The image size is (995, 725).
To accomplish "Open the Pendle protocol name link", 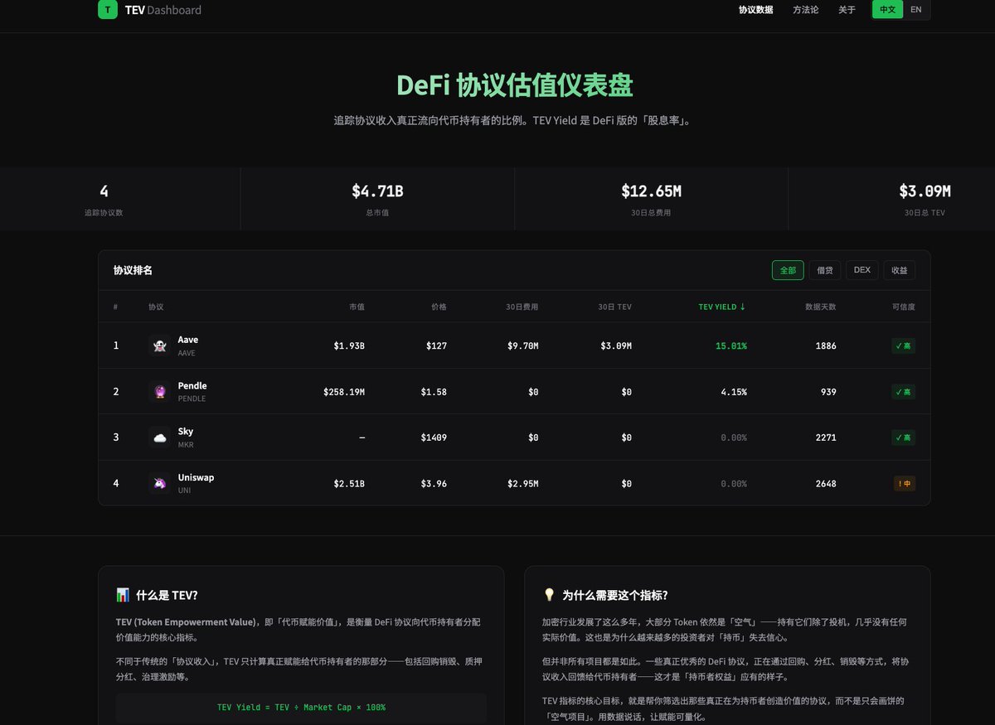I will tap(192, 385).
